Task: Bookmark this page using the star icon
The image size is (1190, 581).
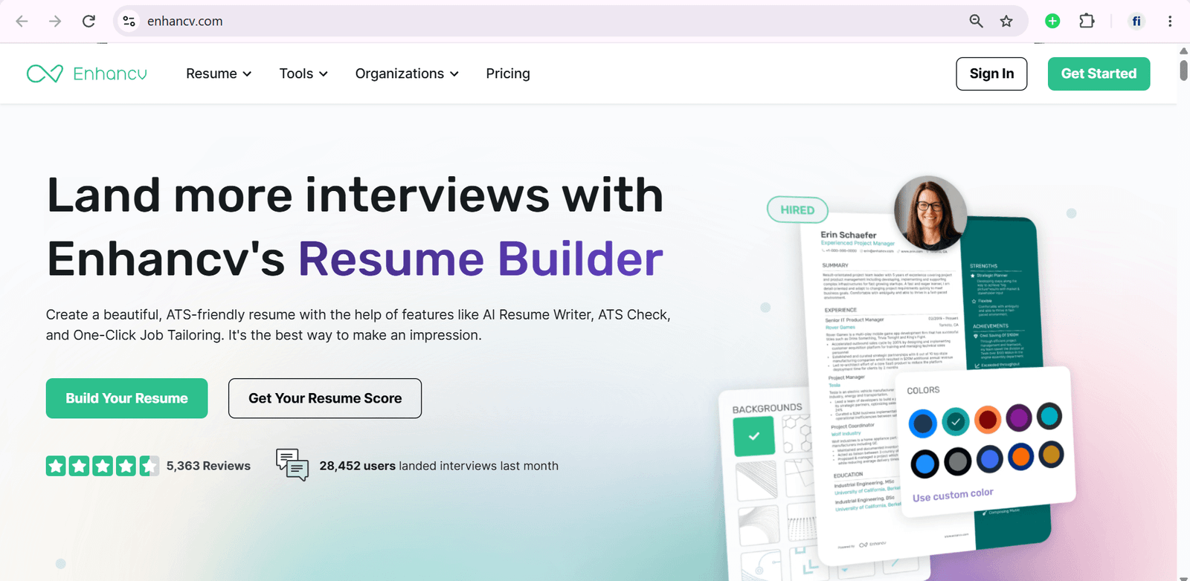Action: pyautogui.click(x=1006, y=21)
